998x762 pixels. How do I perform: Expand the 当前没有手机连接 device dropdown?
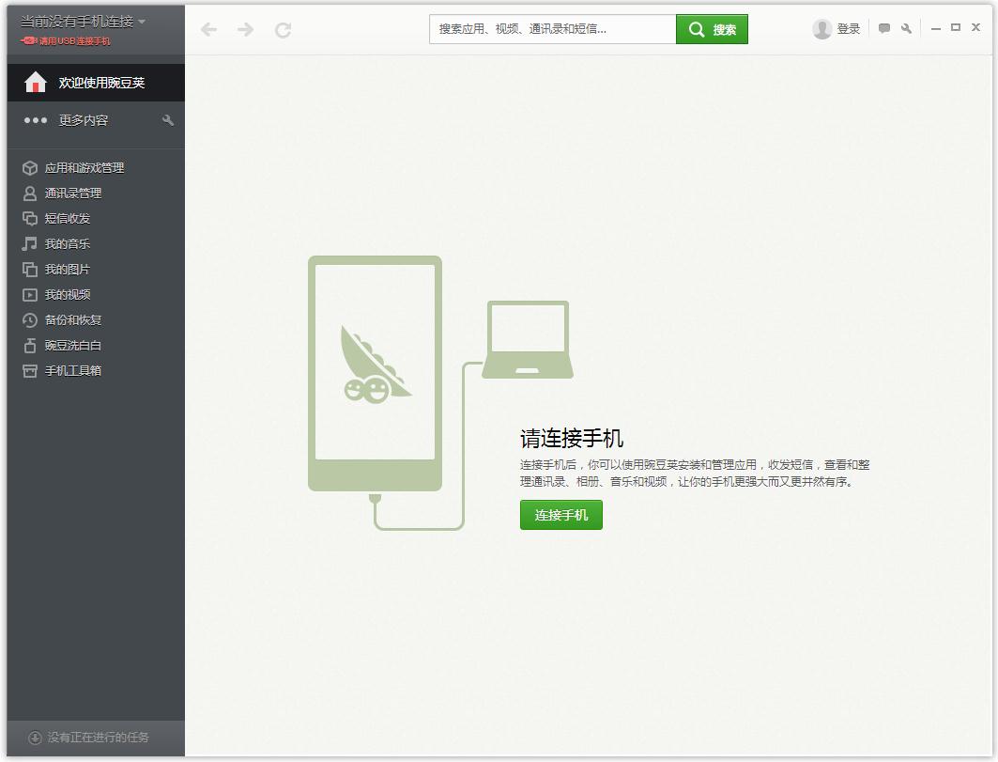(84, 22)
